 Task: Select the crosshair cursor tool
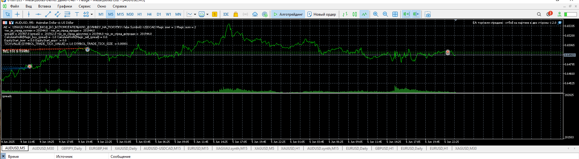coord(17,14)
